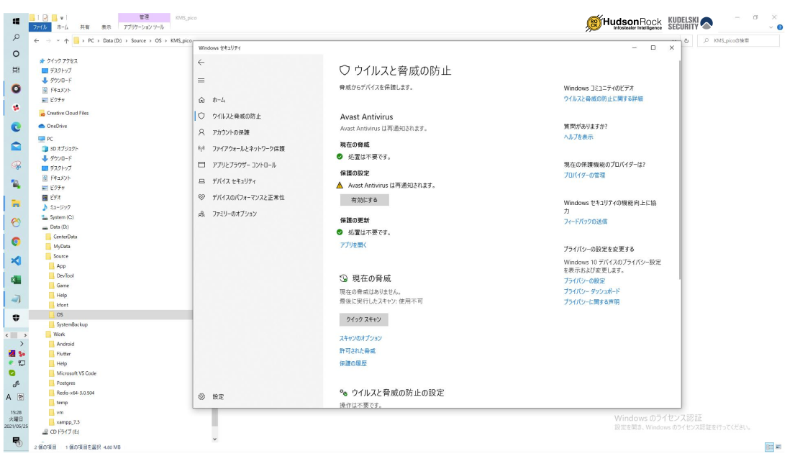Go back in Windows Security window
795x456 pixels.
[201, 63]
